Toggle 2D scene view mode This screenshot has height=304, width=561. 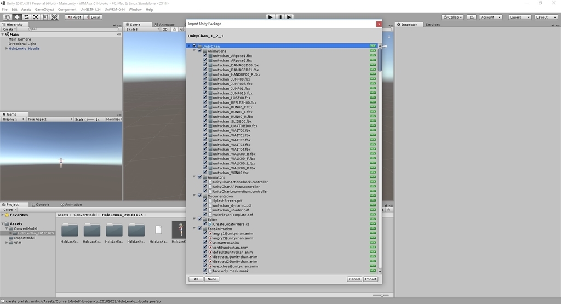tap(165, 30)
